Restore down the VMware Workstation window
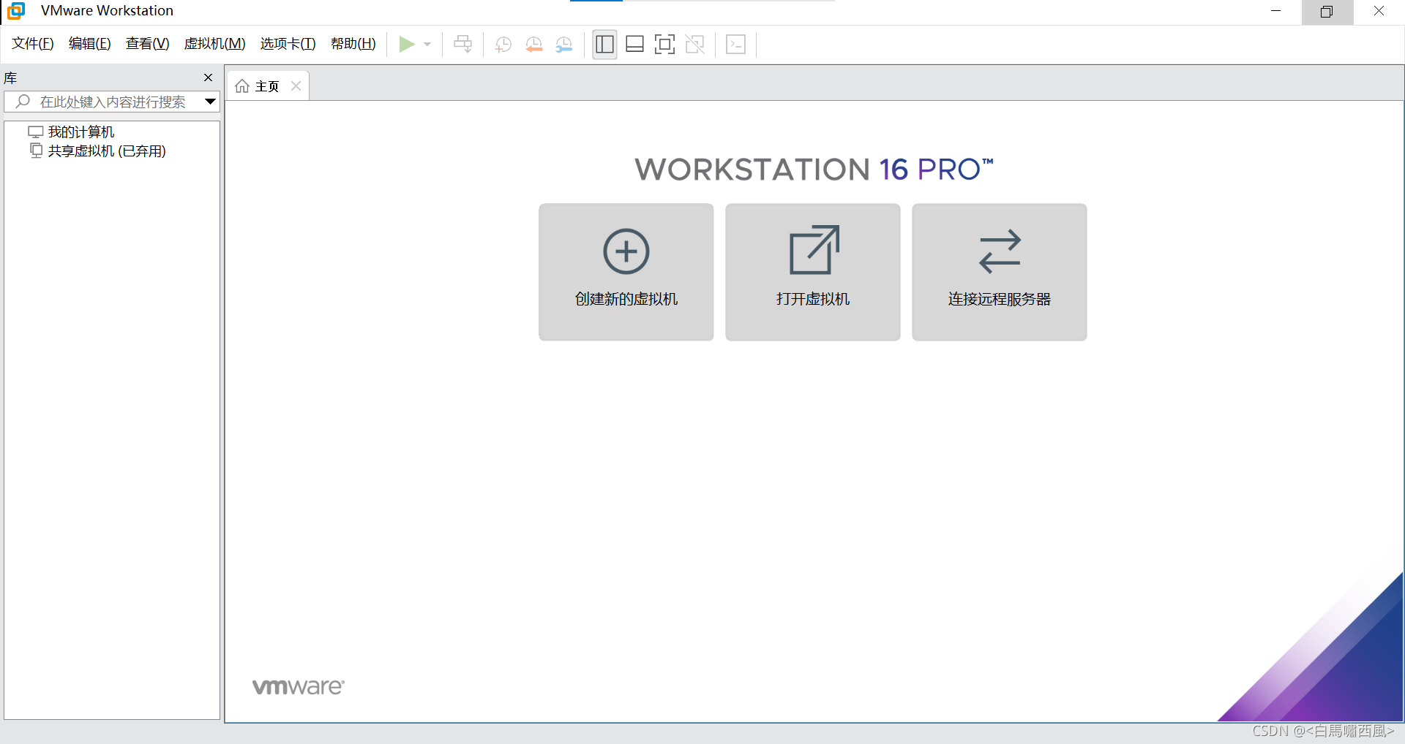1405x744 pixels. (1327, 12)
